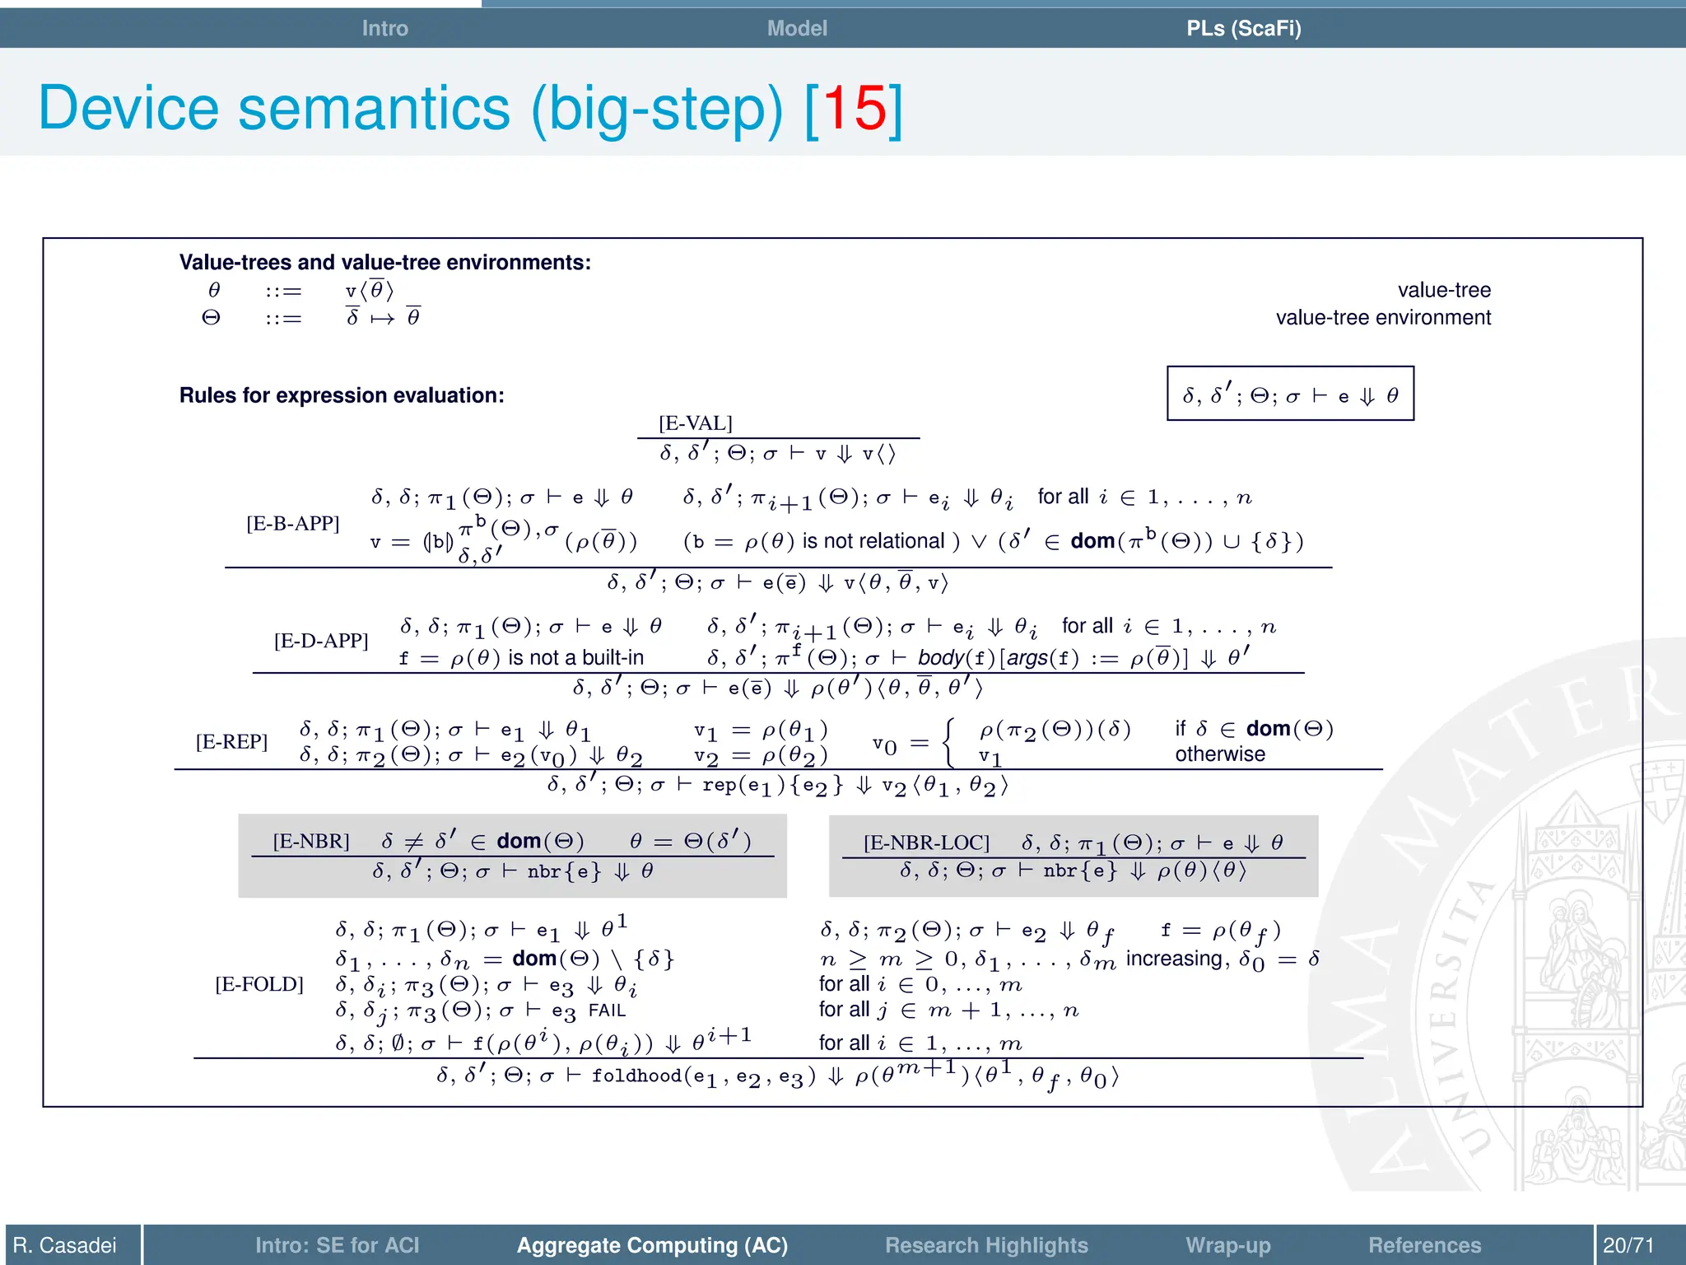The height and width of the screenshot is (1265, 1686).
Task: Follow citation reference 15 in title
Action: [x=854, y=108]
